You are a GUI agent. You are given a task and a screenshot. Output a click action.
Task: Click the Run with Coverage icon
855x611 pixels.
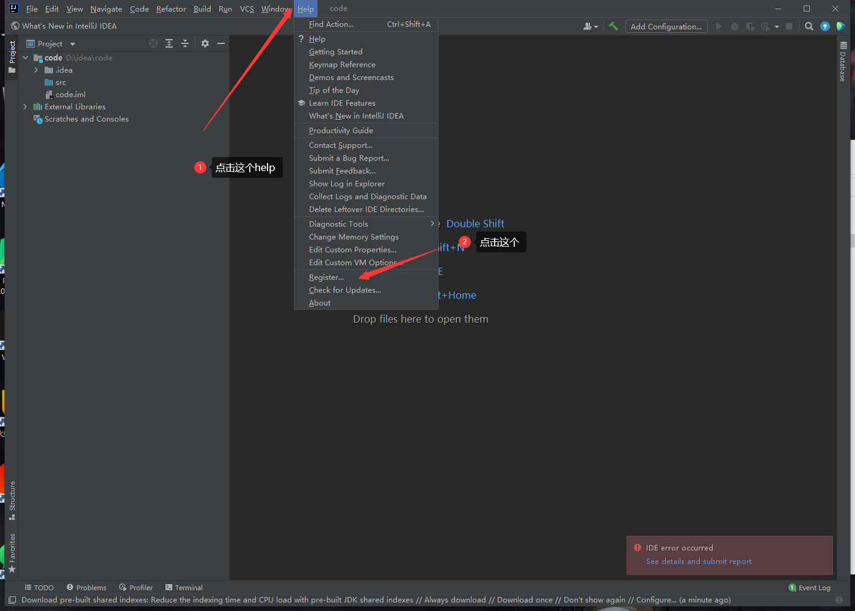point(750,26)
